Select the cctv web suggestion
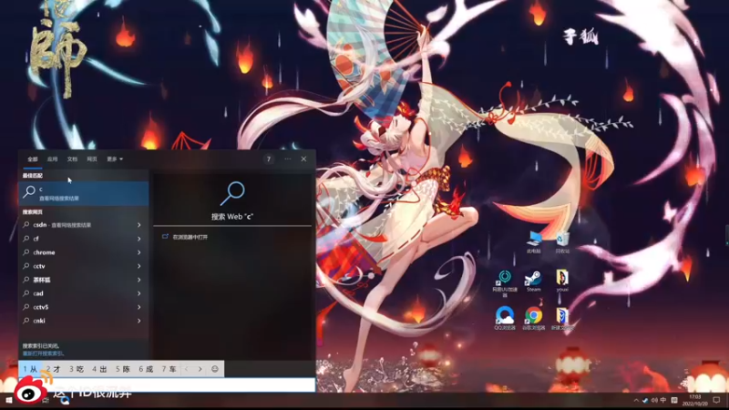The height and width of the screenshot is (410, 729). (x=77, y=266)
